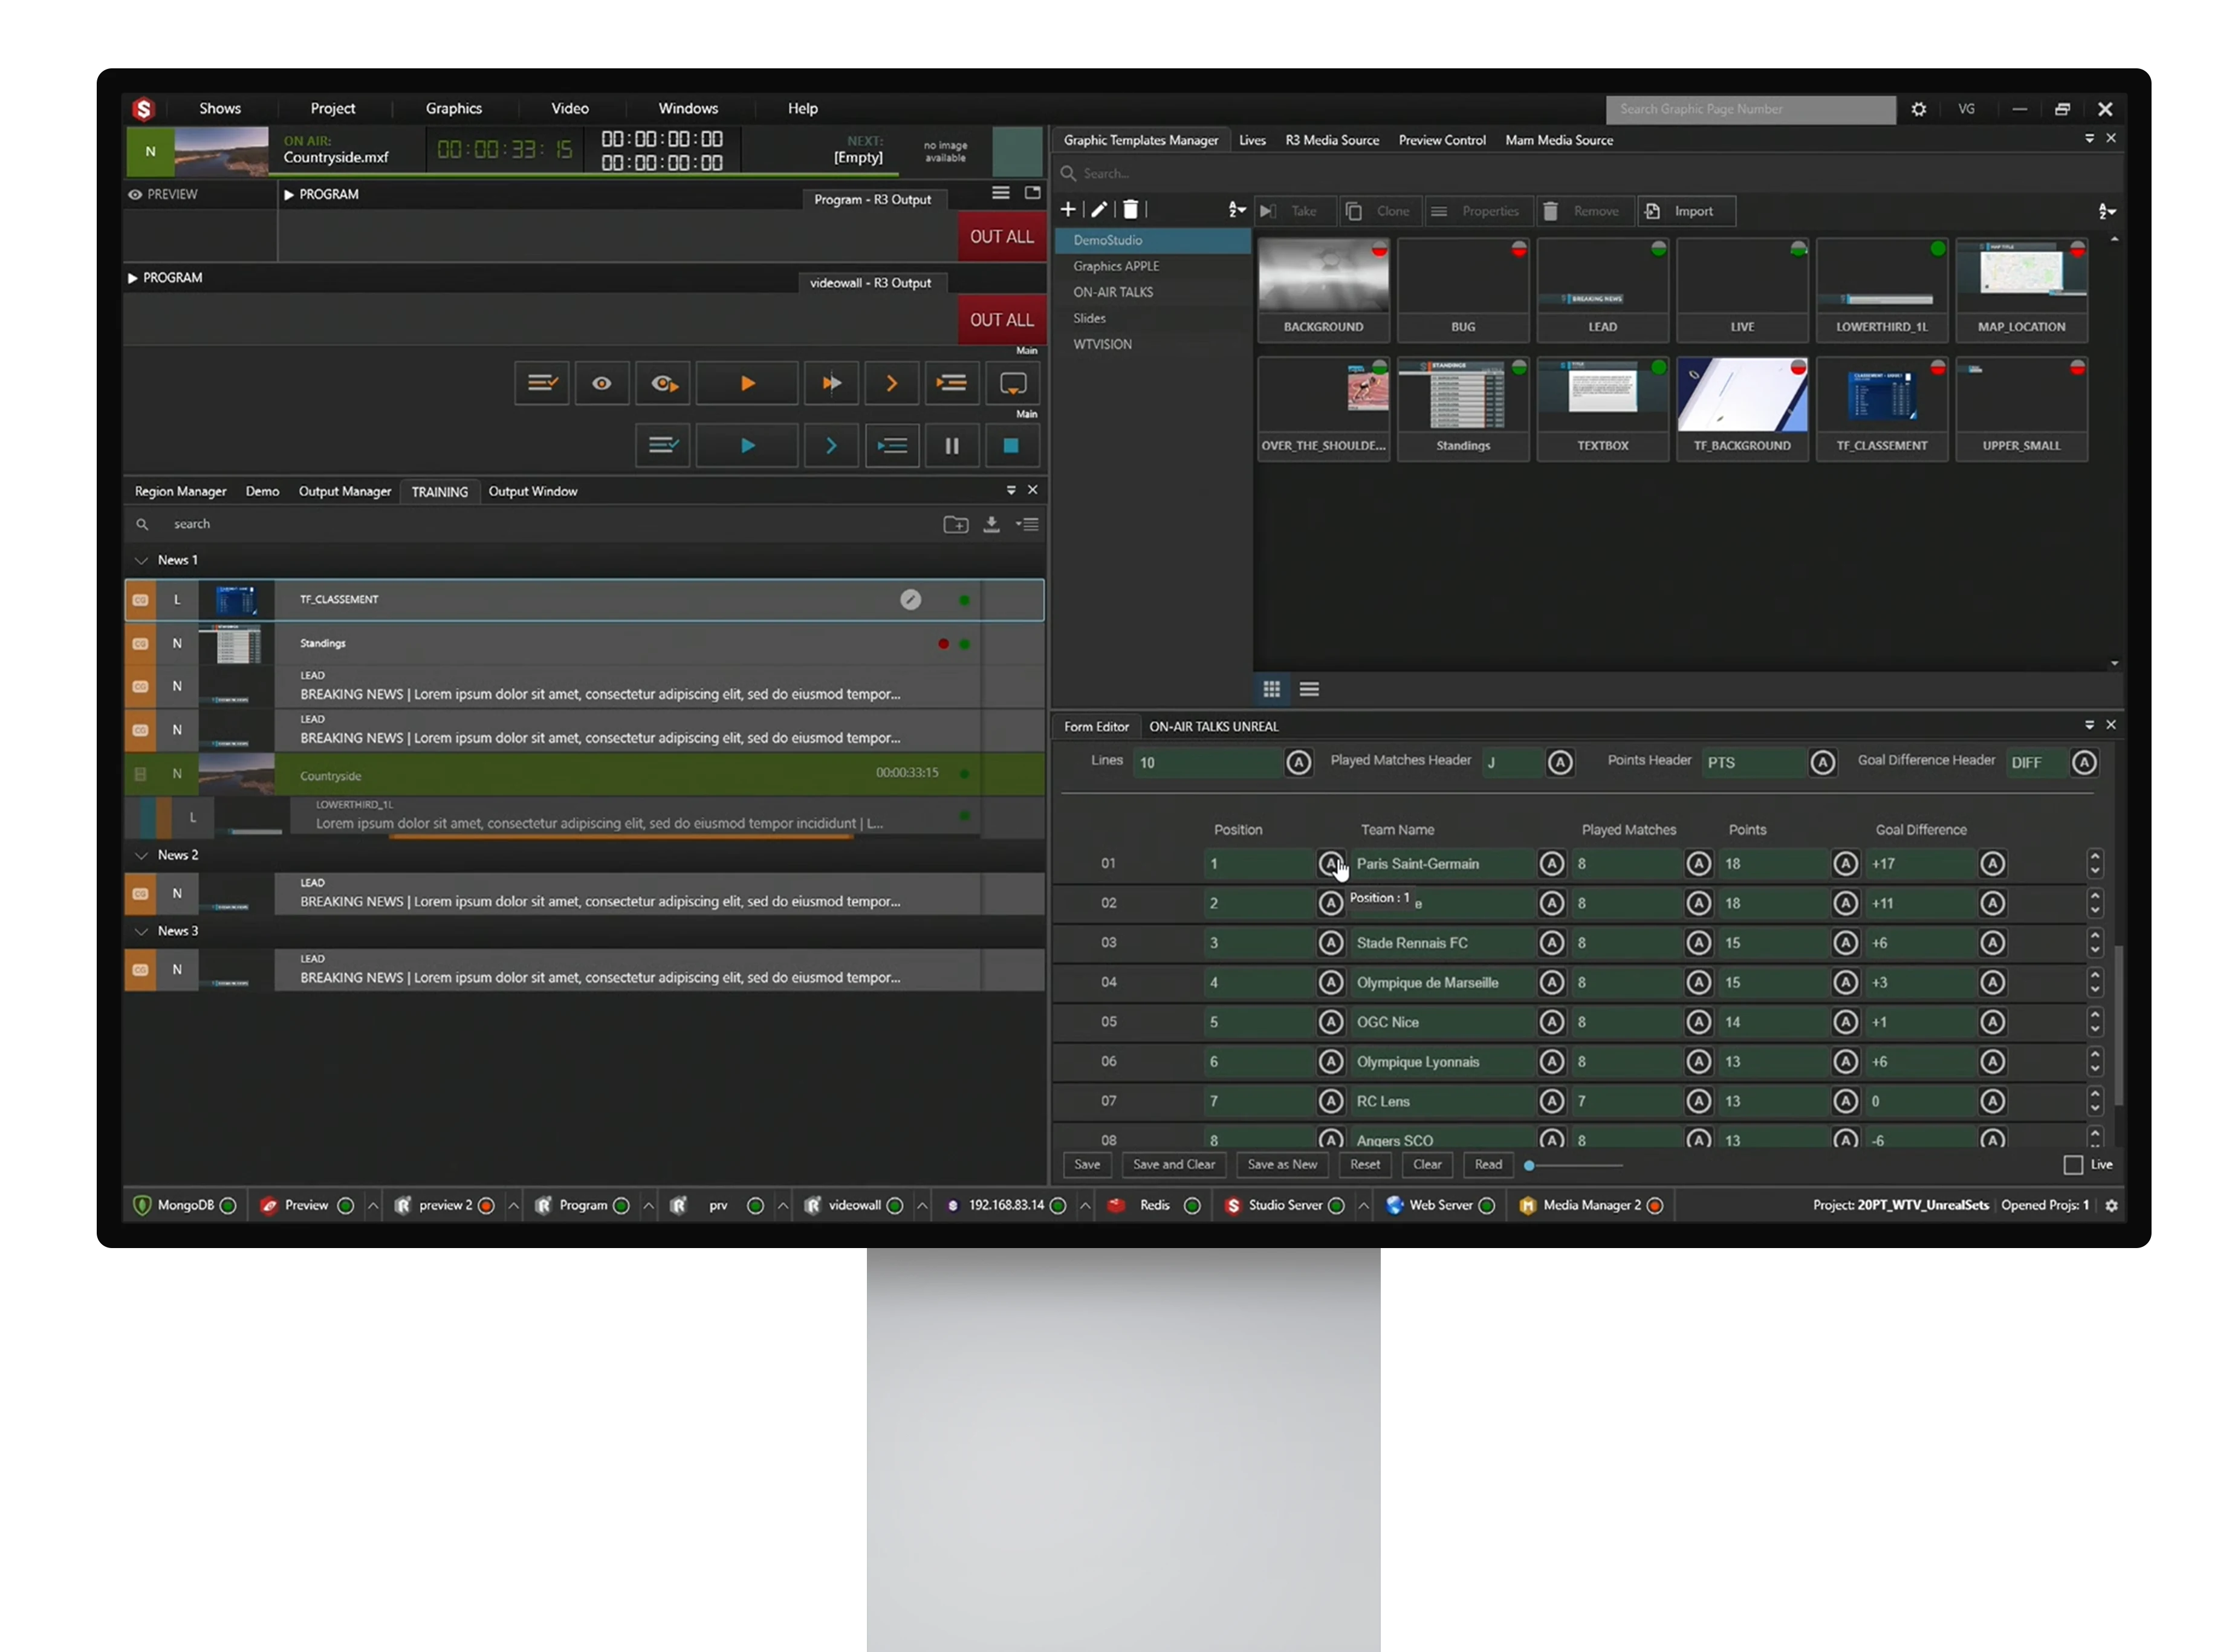Click the slider next to Read button
Viewport: 2238px width, 1652px height.
coord(1573,1166)
